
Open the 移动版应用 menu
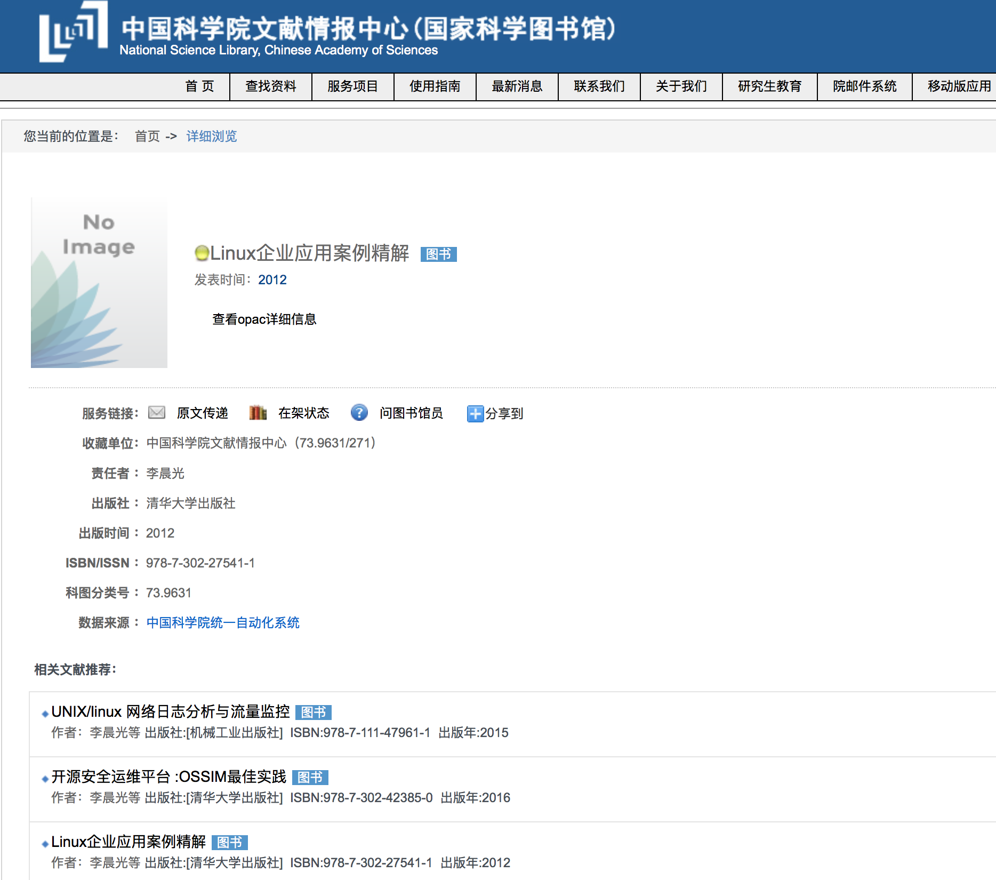pyautogui.click(x=959, y=86)
